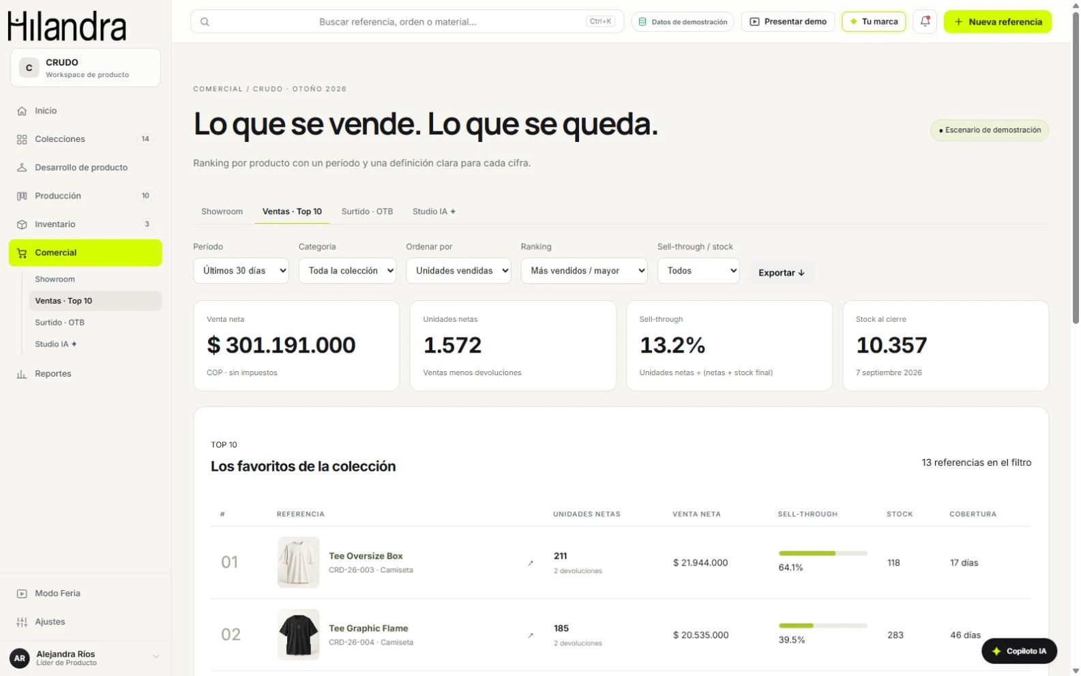Switch to the Surtido · OTB tab
Viewport: 1081px width, 676px height.
click(x=367, y=211)
